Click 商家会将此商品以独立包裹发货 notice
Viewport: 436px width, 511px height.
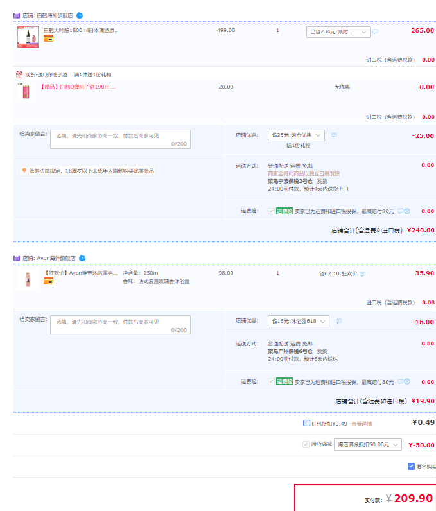[x=304, y=173]
